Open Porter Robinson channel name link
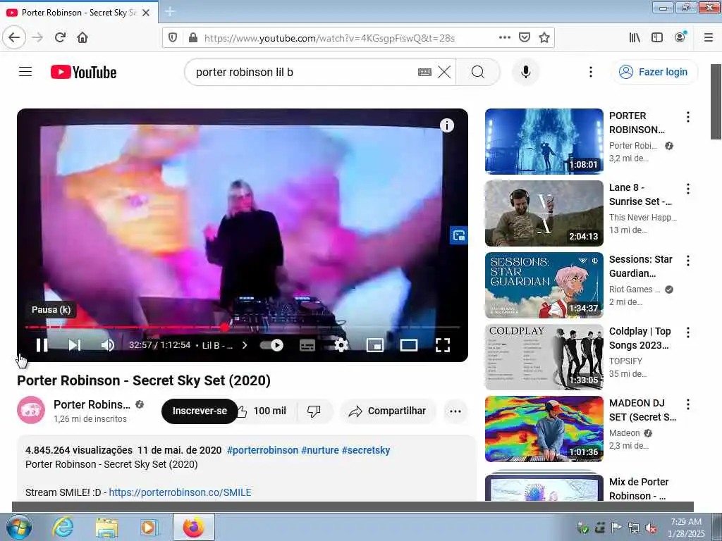722x541 pixels. click(92, 404)
